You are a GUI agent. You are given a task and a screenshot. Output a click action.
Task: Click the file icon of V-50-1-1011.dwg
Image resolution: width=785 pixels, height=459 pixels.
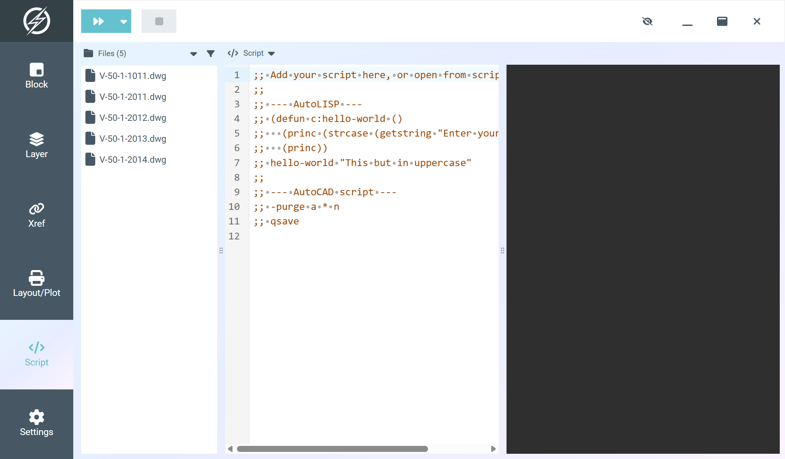point(90,76)
